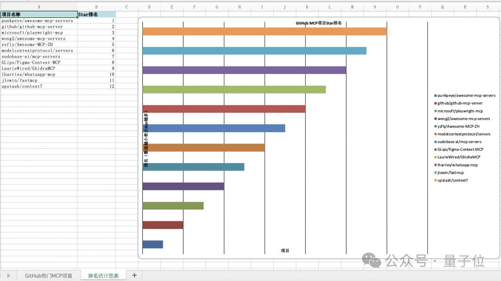Select cell microsoft/playwright-mcp in column A
This screenshot has height=281, width=501.
(39, 33)
